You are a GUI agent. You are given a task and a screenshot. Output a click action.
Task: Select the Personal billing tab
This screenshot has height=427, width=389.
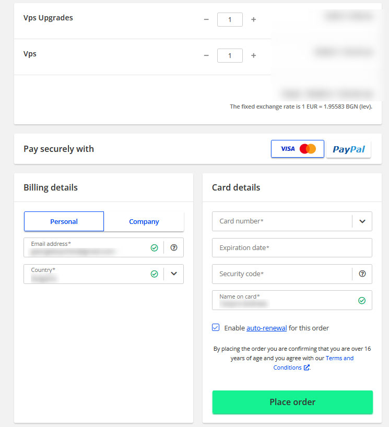click(x=64, y=221)
